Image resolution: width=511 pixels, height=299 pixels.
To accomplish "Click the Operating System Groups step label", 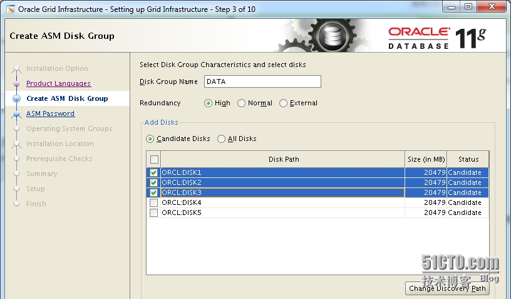I will pyautogui.click(x=70, y=129).
